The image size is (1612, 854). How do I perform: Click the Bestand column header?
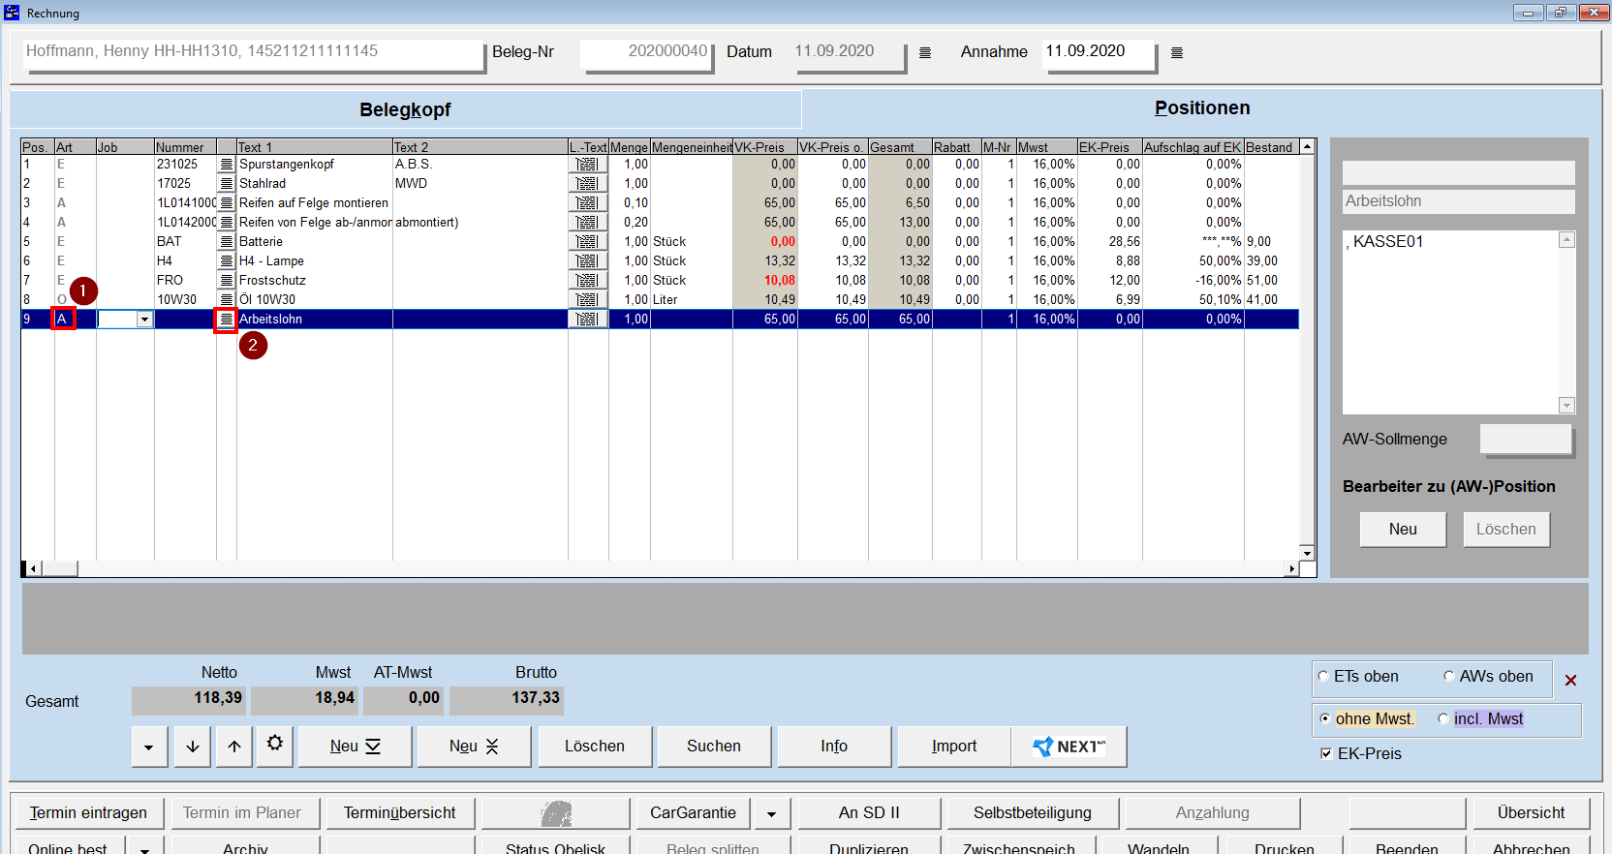tap(1271, 147)
